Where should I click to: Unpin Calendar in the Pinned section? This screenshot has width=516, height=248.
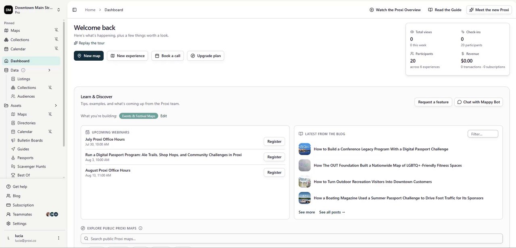point(56,49)
